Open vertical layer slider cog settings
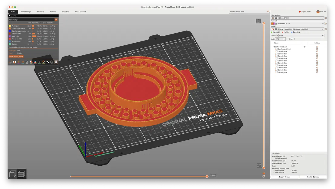Screen dimensions: 335x189 coord(264,176)
